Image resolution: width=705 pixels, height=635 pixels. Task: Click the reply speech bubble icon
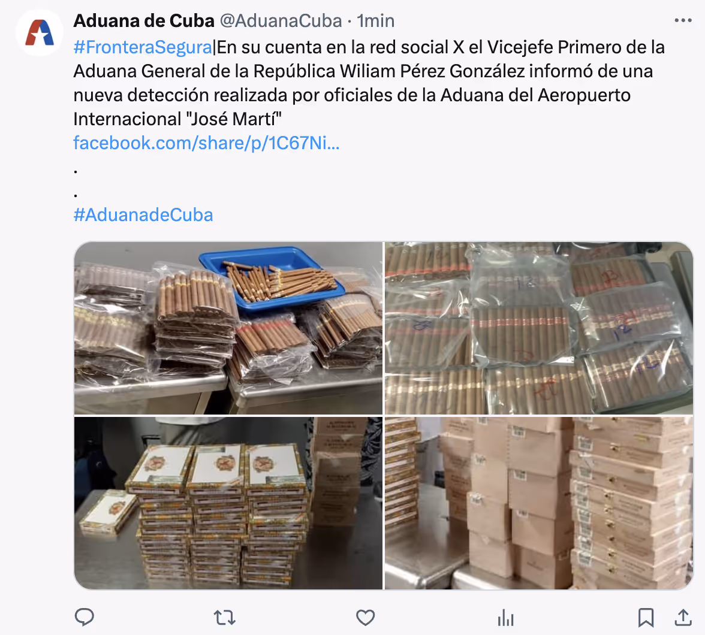coord(84,617)
